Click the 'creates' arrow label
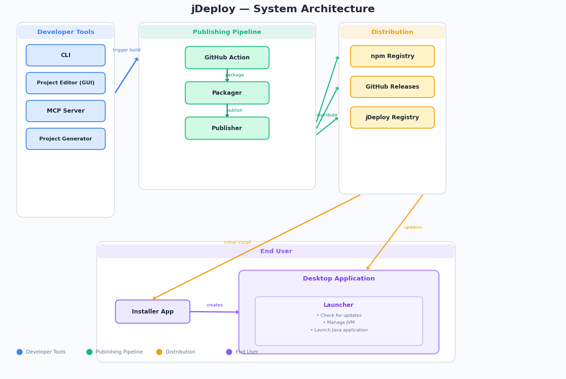Screen dimensions: 566x379 point(214,305)
